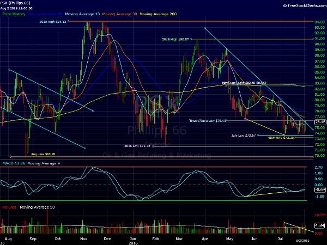Click the current price tag 76.15

[x=320, y=122]
